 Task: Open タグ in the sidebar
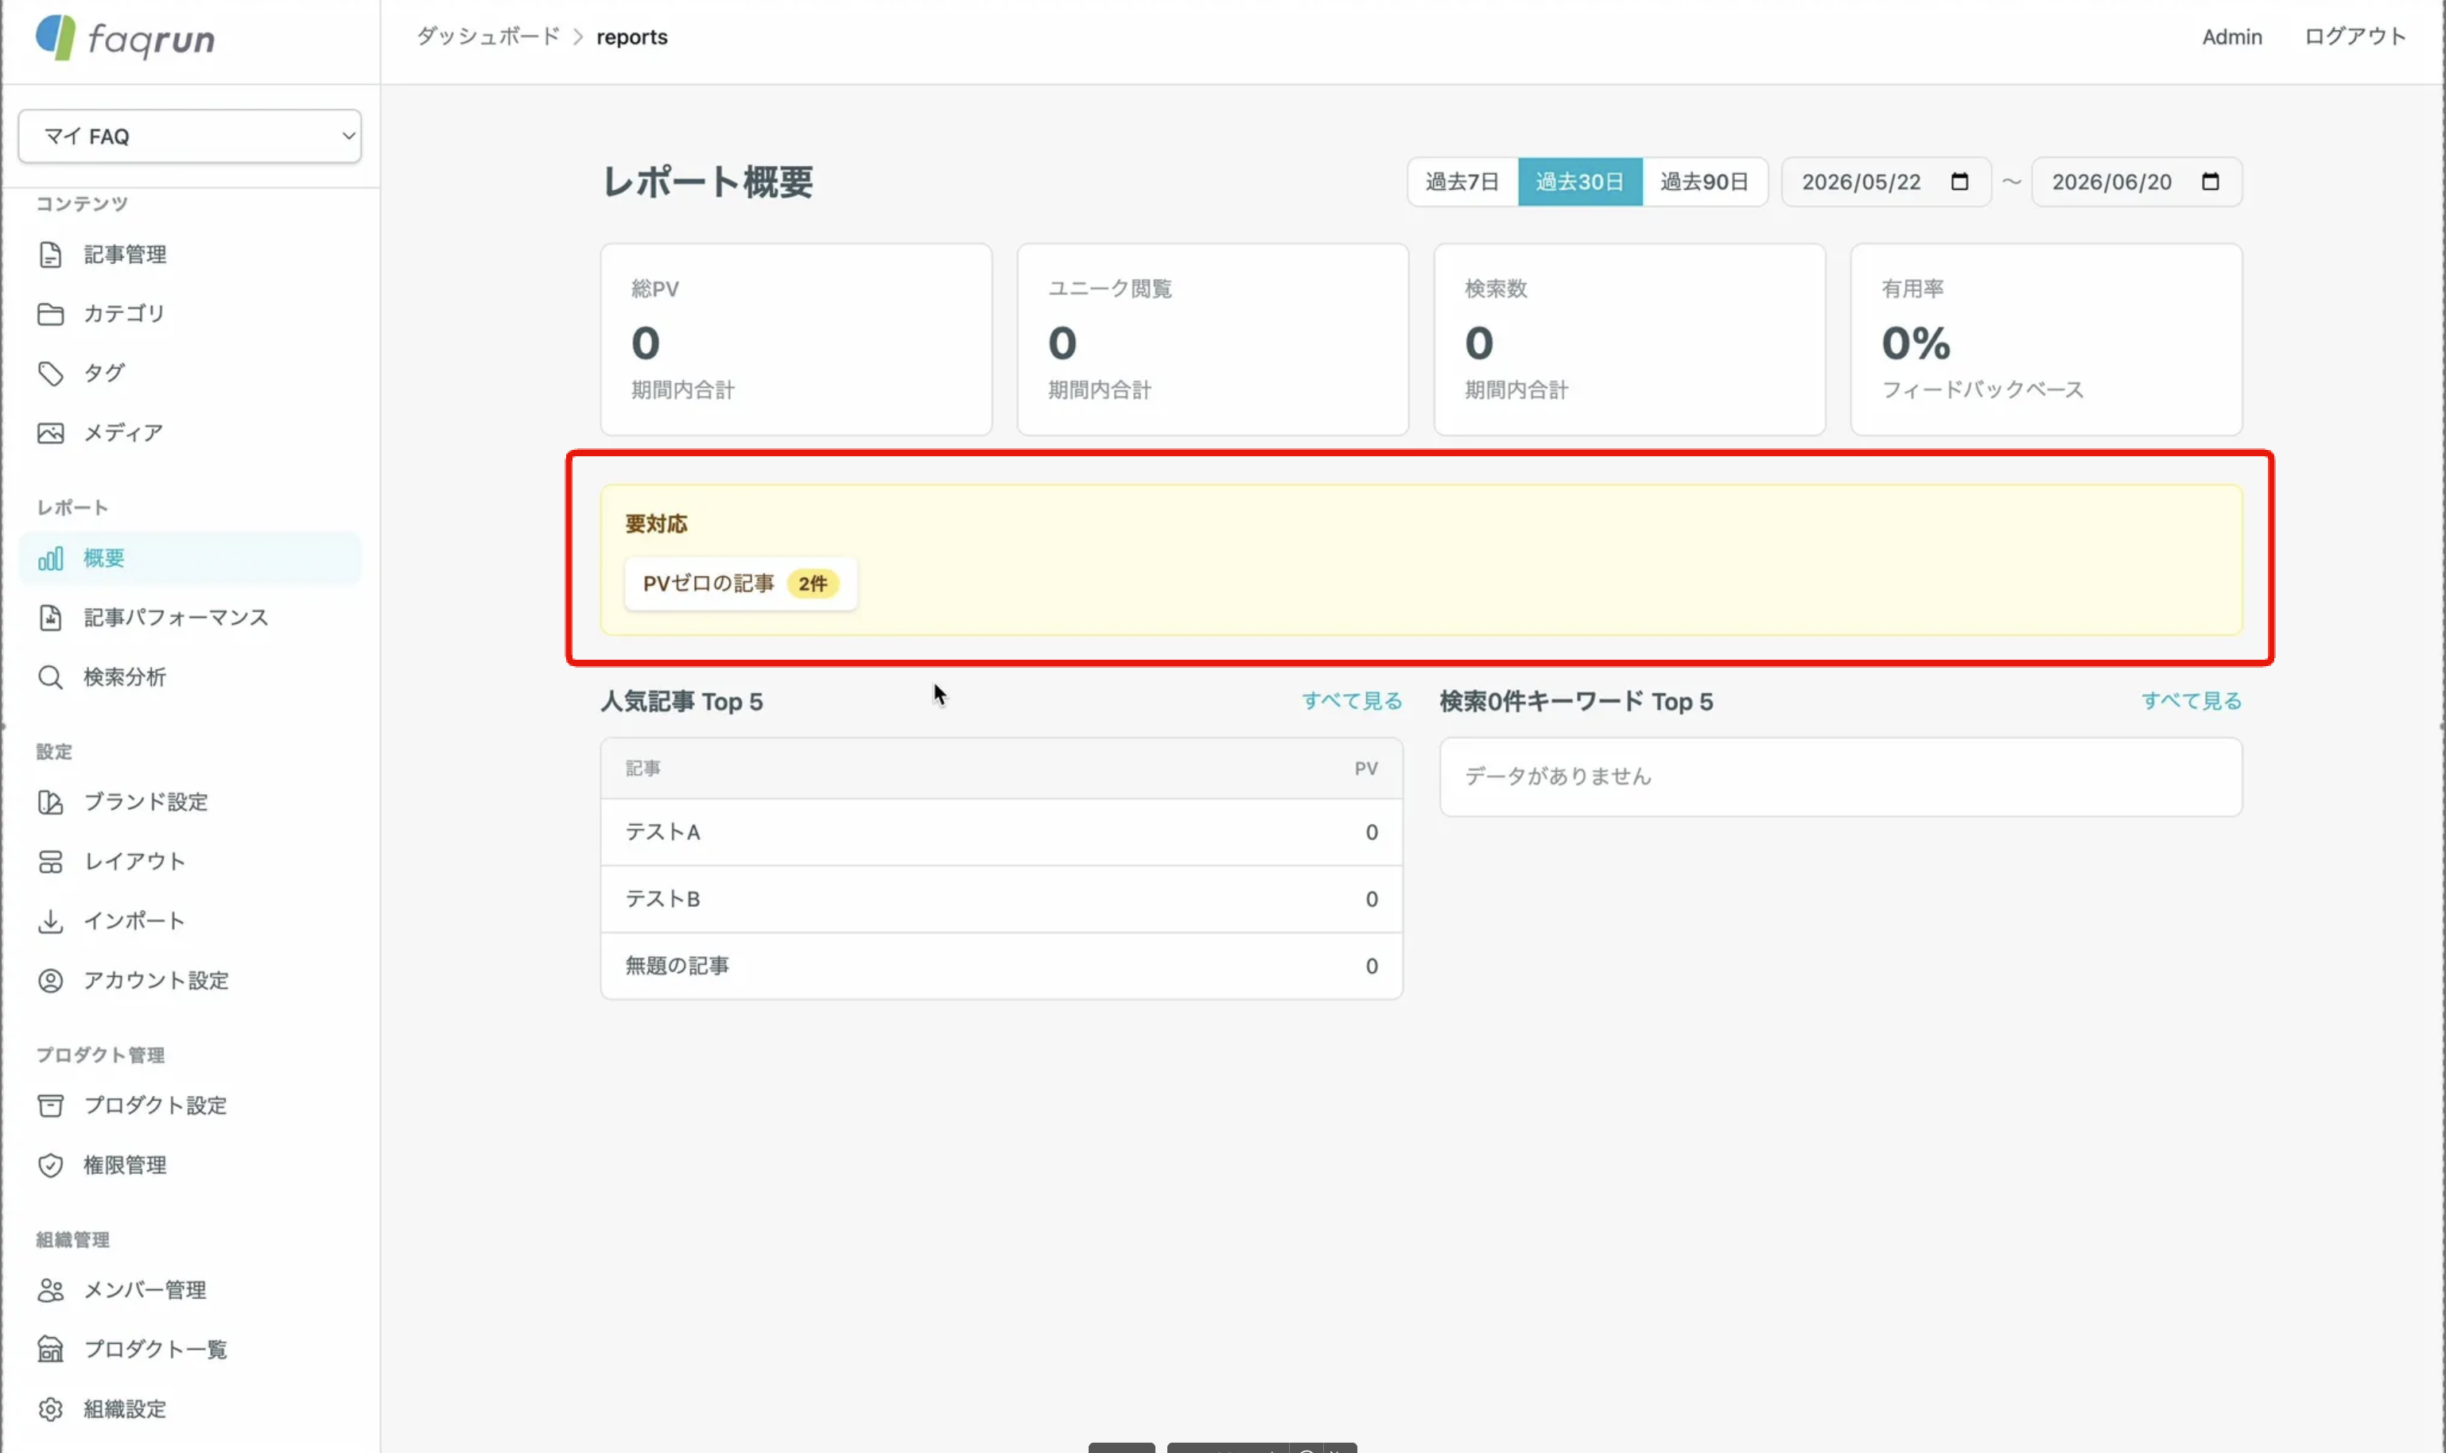pos(190,373)
